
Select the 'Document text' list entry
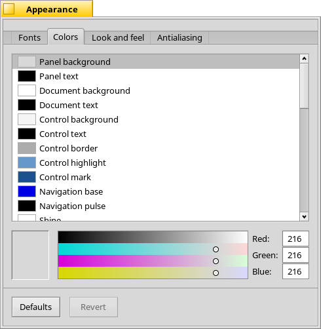(156, 105)
